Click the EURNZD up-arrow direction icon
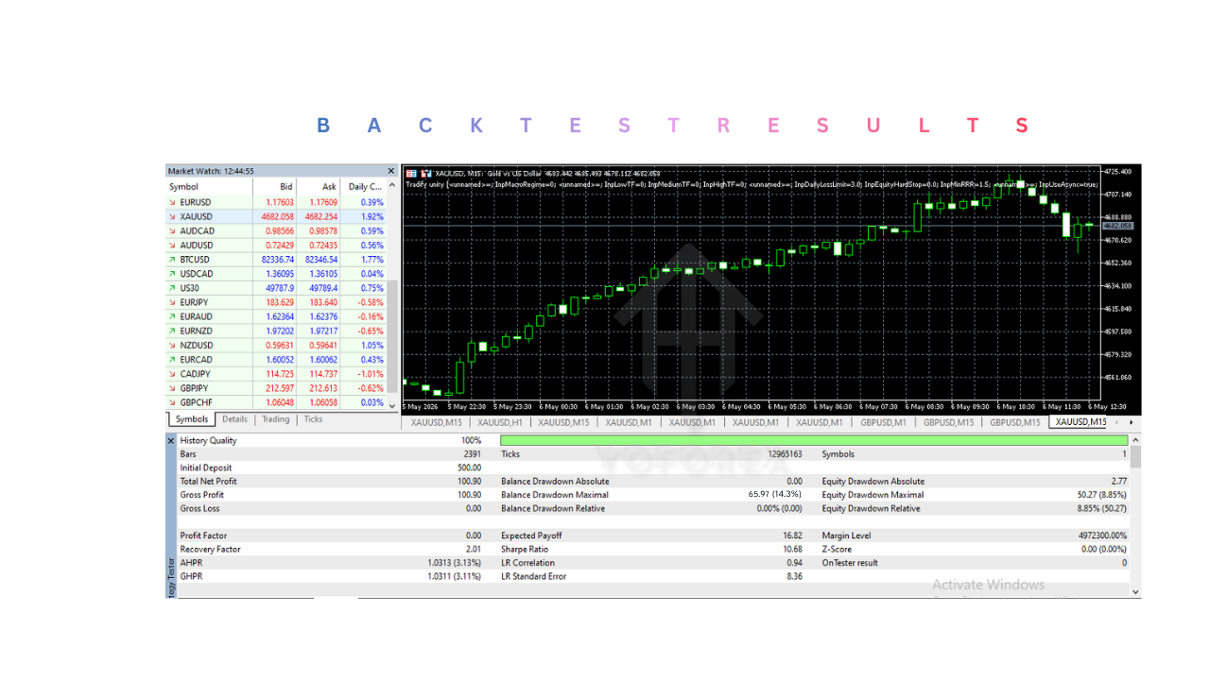This screenshot has width=1210, height=680. 172,331
